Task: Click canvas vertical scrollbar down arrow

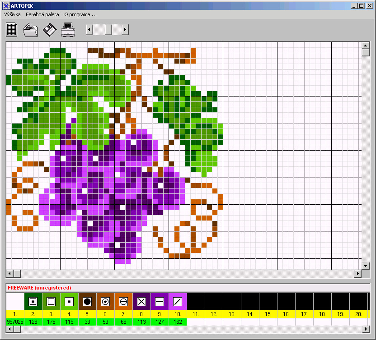Action: tap(366, 266)
